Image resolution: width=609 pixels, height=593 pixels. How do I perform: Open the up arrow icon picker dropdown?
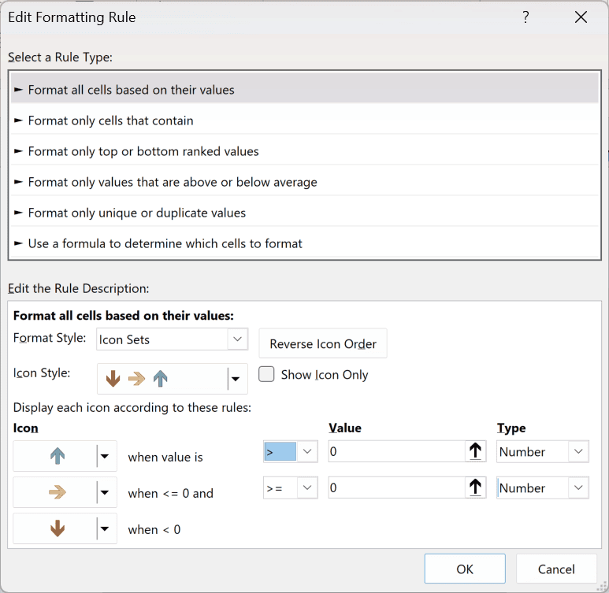(x=105, y=456)
